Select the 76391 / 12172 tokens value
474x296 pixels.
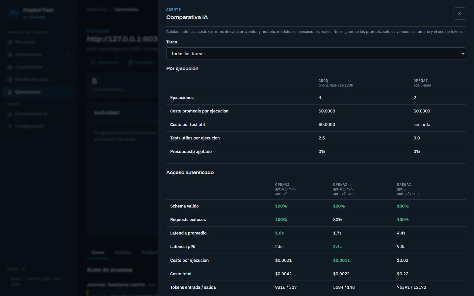pyautogui.click(x=411, y=287)
